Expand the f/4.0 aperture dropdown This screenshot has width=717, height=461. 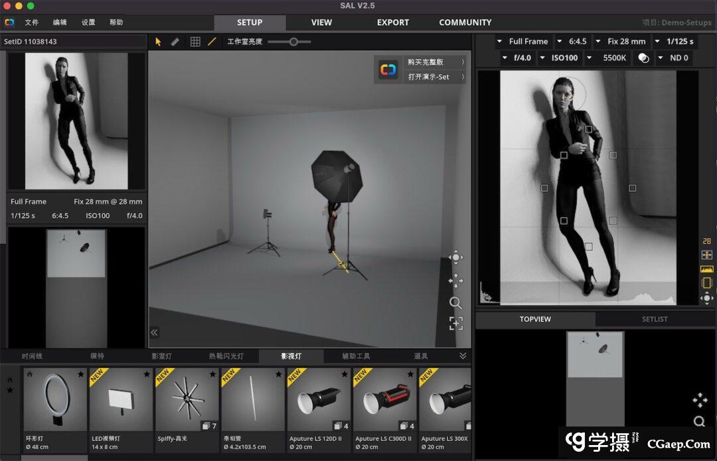click(517, 58)
